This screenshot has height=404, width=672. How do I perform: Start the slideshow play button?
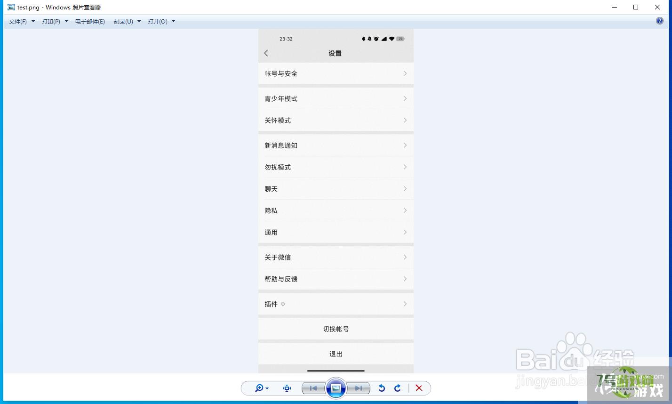336,388
